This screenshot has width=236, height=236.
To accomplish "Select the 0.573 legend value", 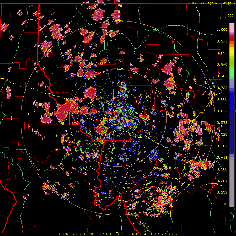I will [x=222, y=123].
